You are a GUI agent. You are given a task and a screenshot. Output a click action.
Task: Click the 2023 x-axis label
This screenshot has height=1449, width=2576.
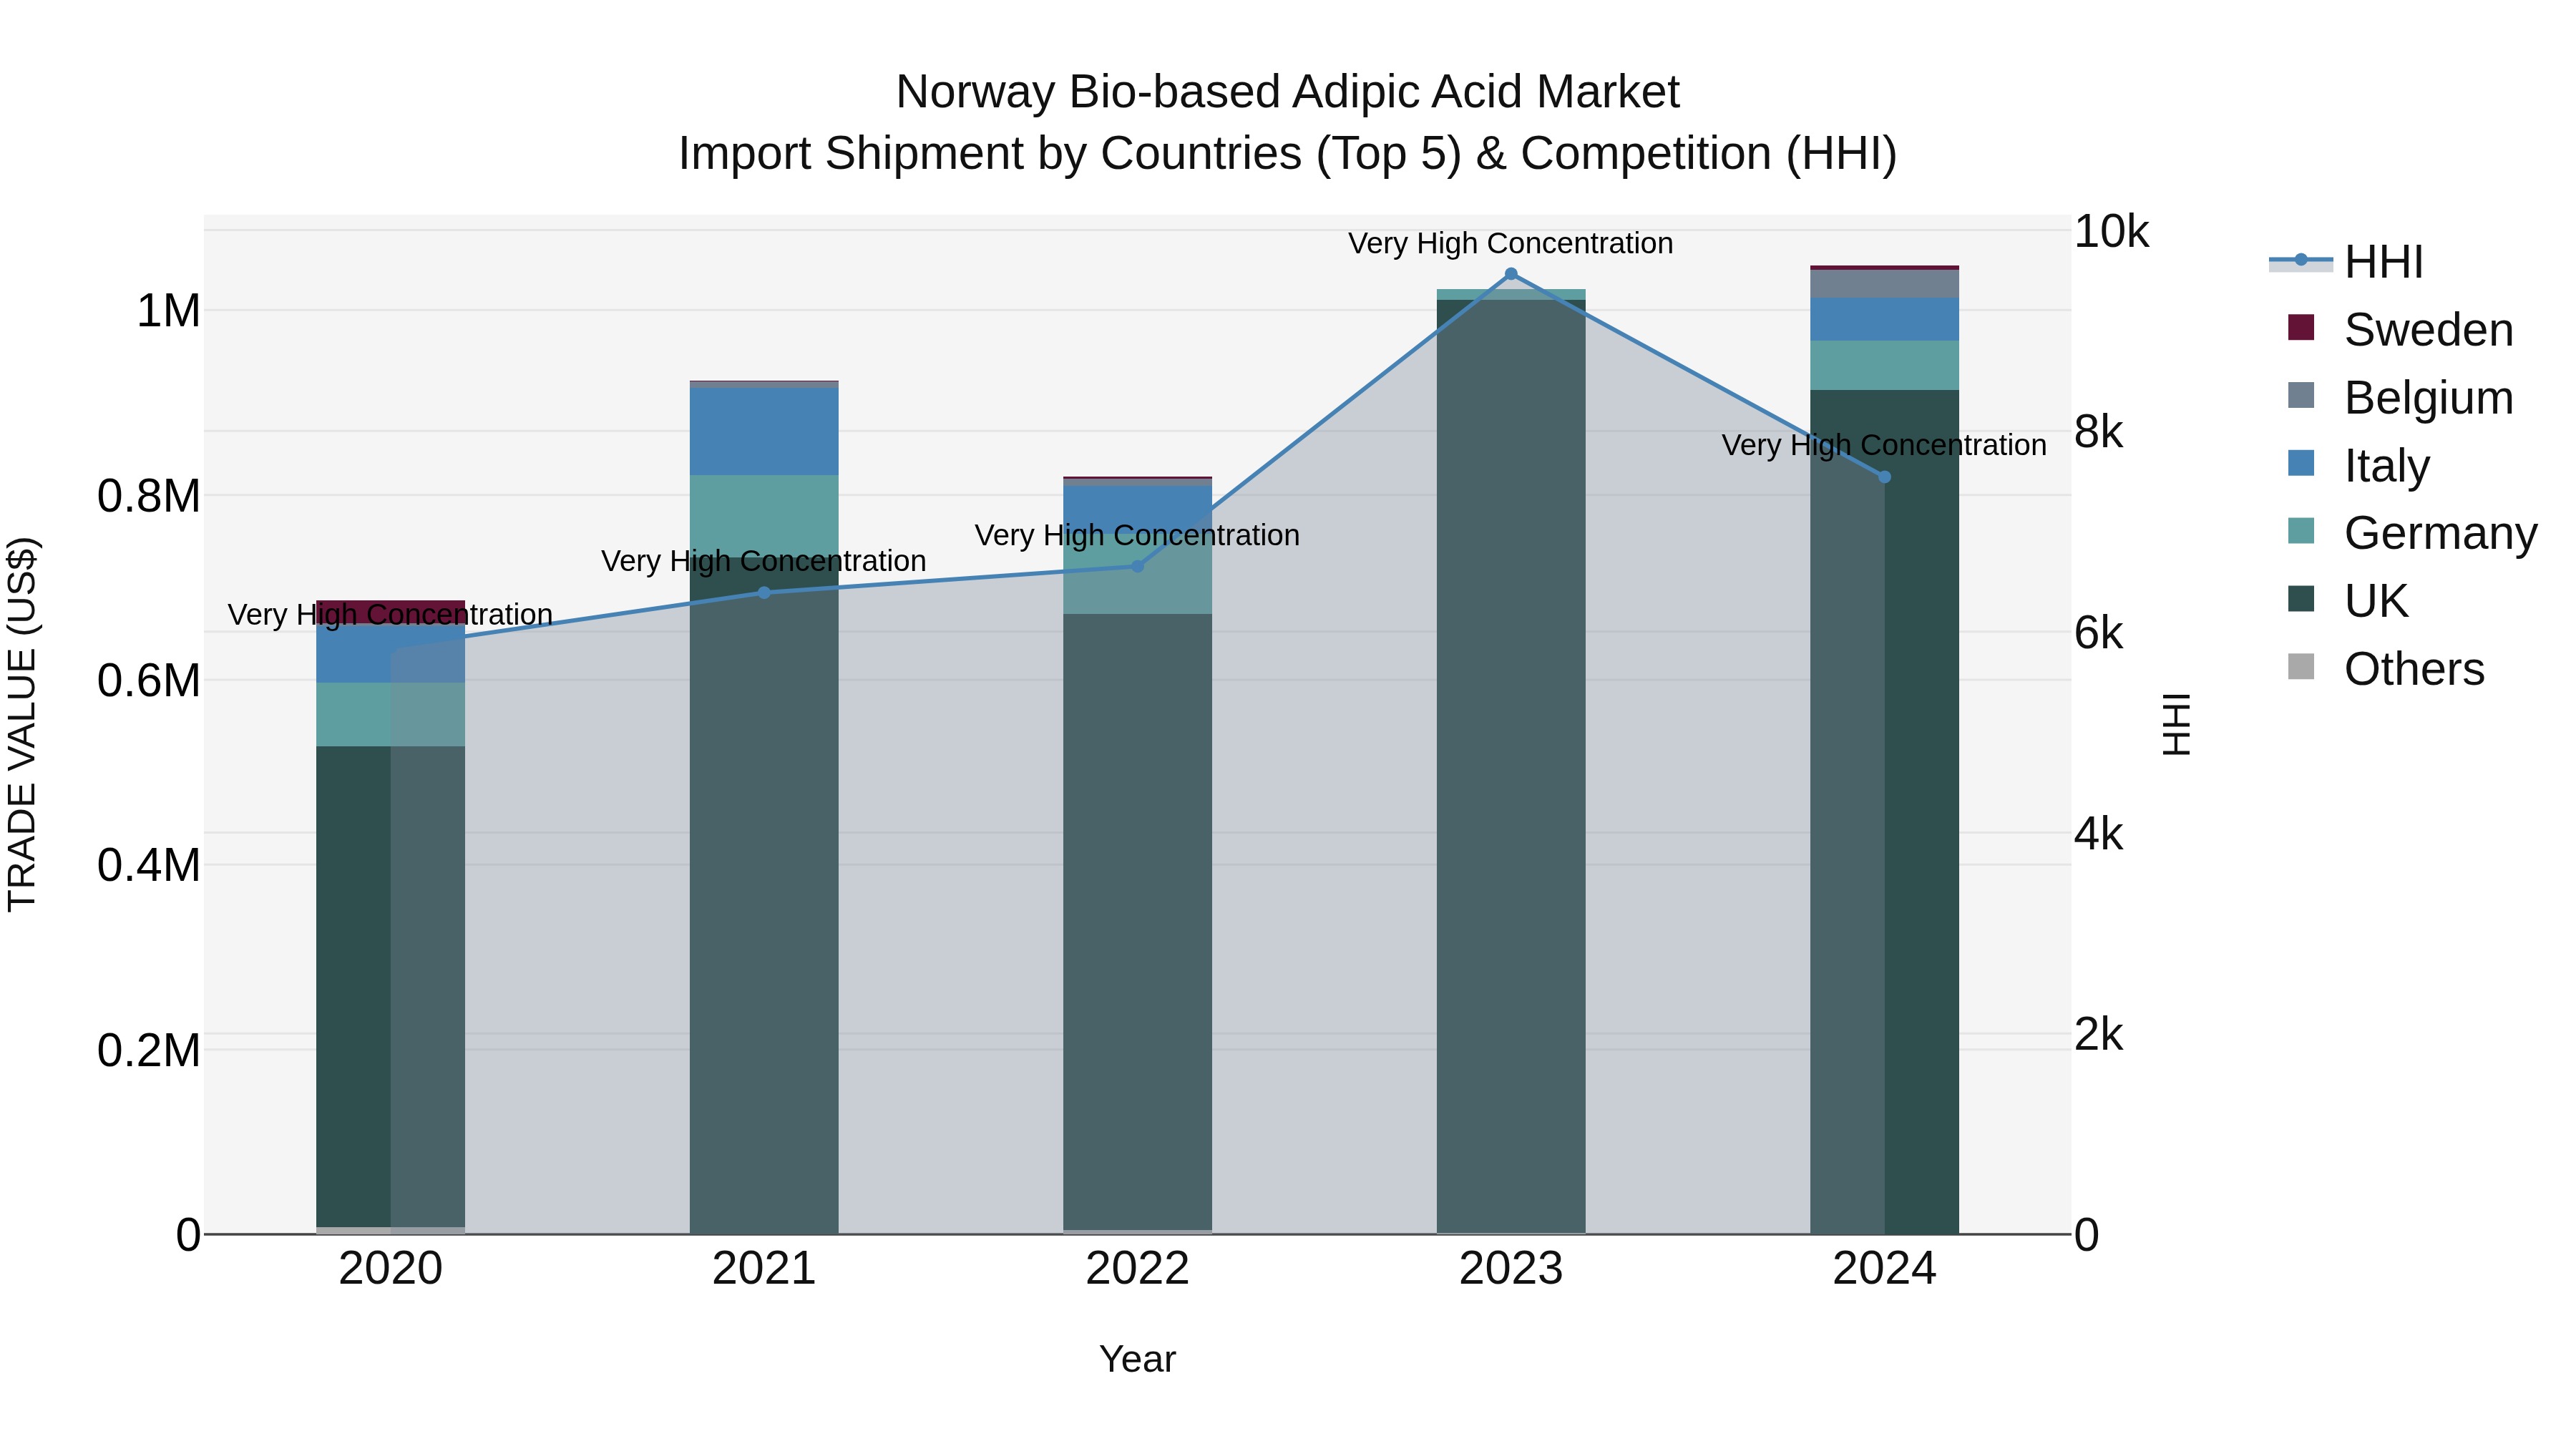tap(1511, 1269)
